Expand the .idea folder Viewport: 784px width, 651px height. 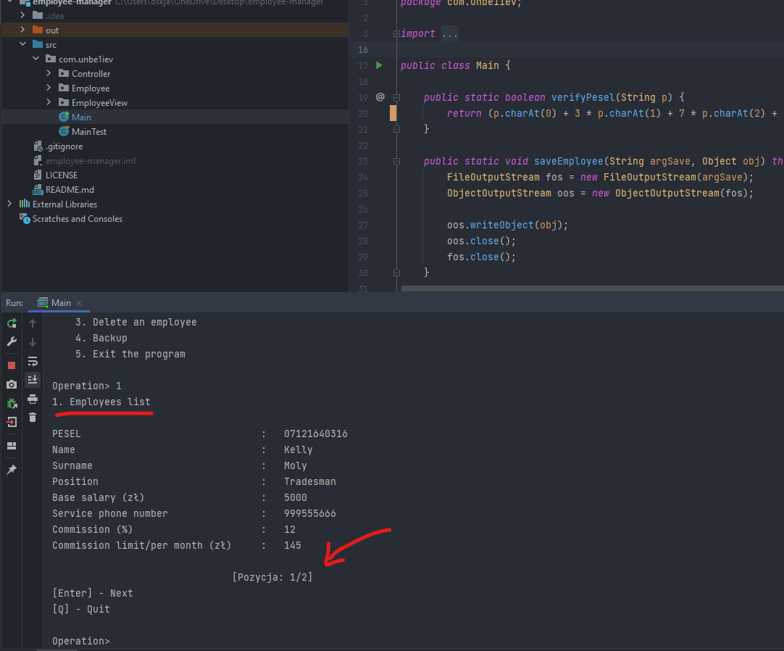(22, 15)
